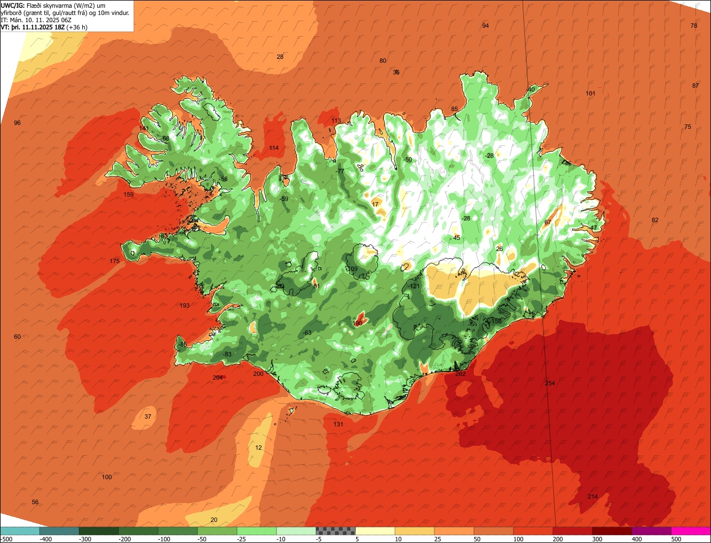Viewport: 711px width, 543px height.
Task: Click the value 158 on the southeast coast
Action: pos(497,321)
